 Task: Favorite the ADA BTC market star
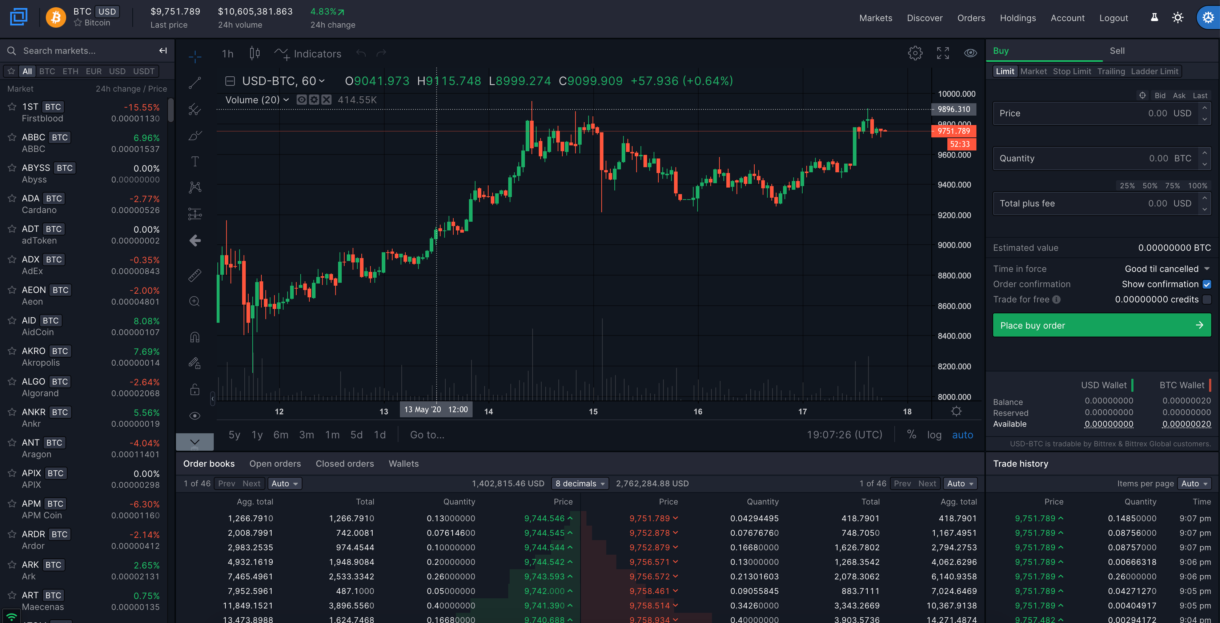(12, 198)
